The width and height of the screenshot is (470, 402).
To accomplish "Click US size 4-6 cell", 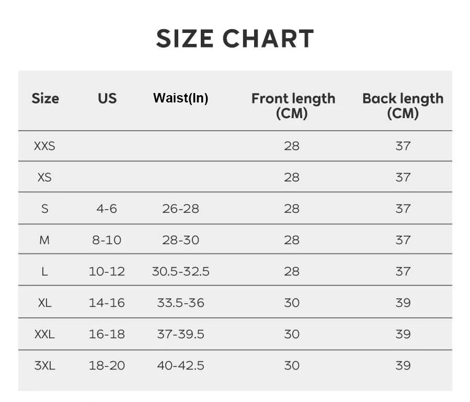I will tap(107, 209).
